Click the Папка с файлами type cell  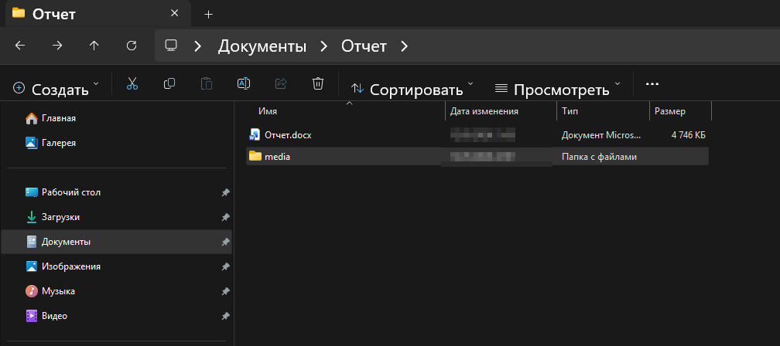[x=599, y=156]
